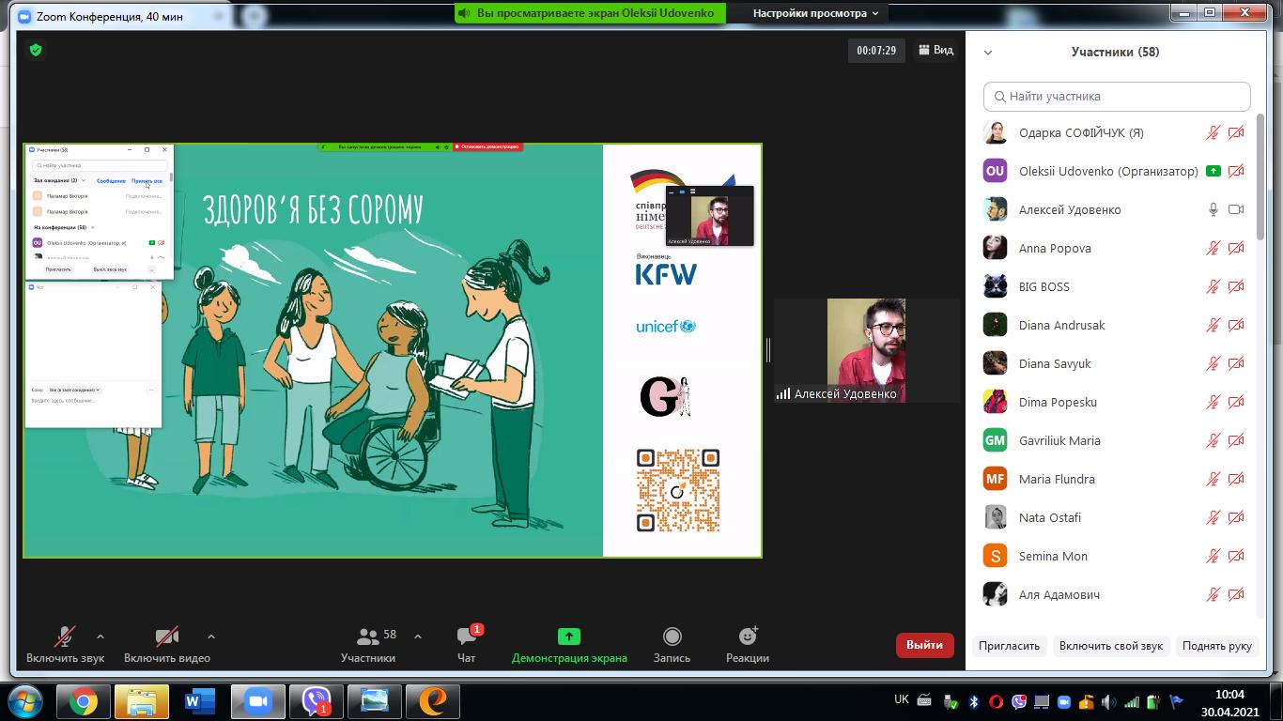The image size is (1283, 721).
Task: Click video-off icon of Semina Mon
Action: pos(1236,556)
